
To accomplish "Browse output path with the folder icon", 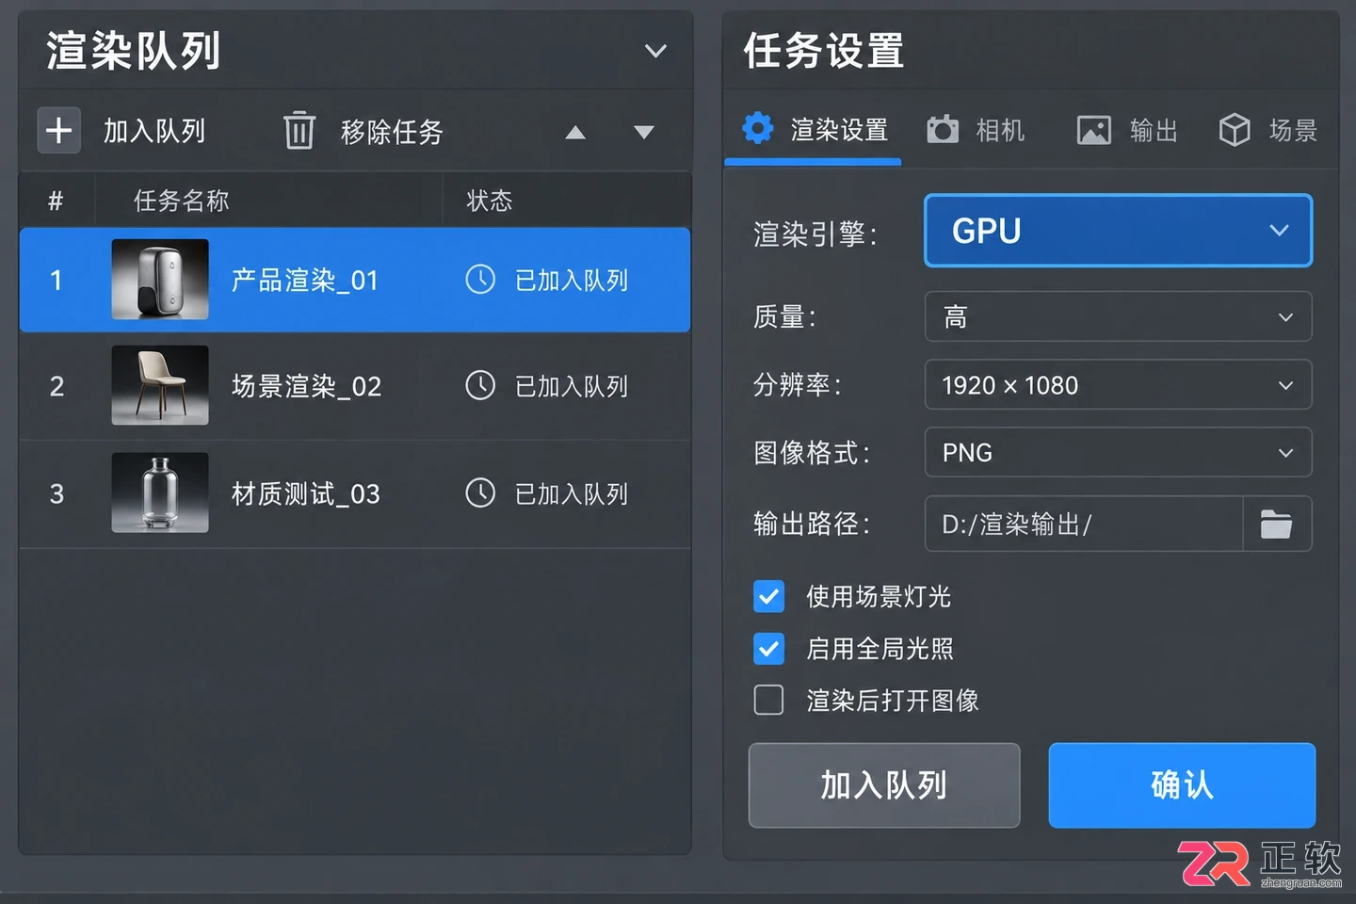I will 1277,524.
